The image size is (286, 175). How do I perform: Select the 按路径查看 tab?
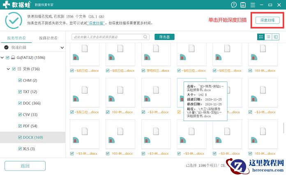point(48,38)
